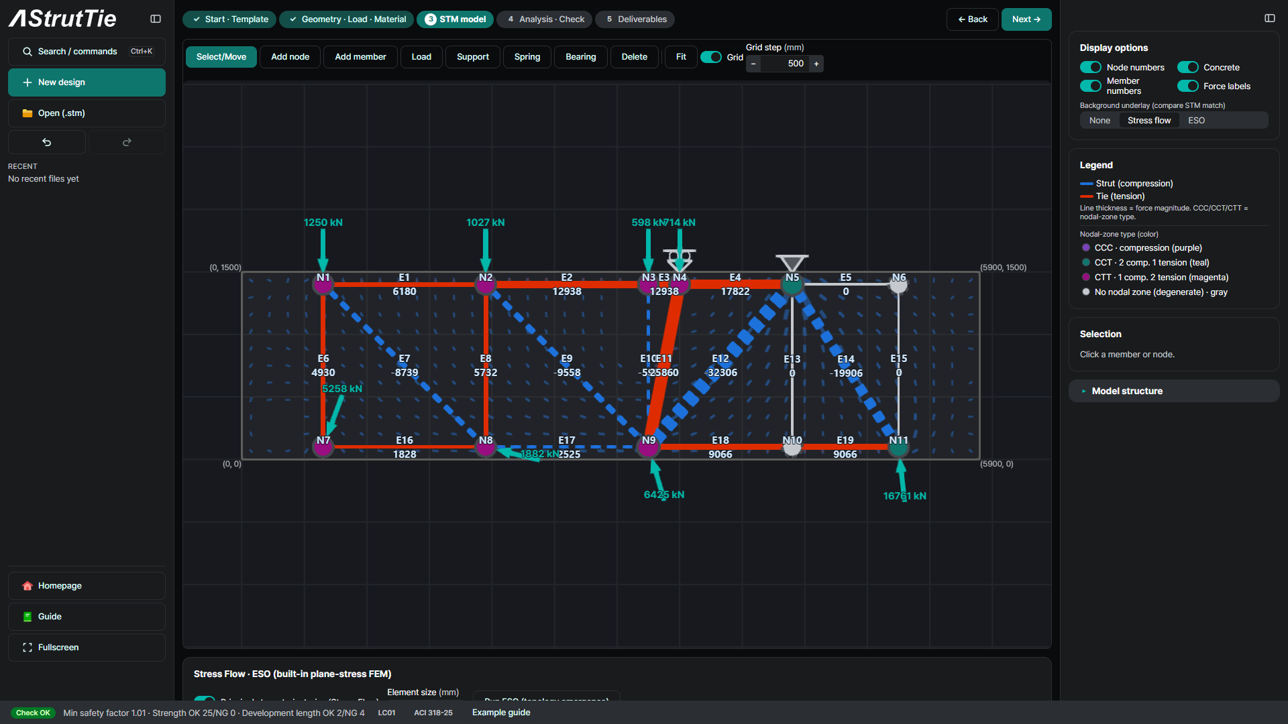Select None background underlay
The image size is (1288, 724).
[1099, 121]
